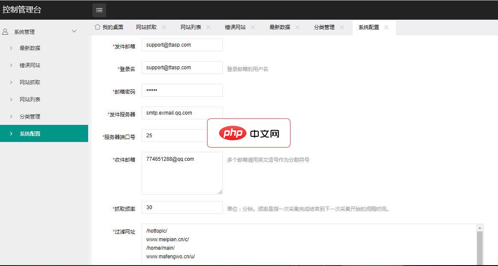Switch to the 最新数据 tab

pyautogui.click(x=280, y=27)
